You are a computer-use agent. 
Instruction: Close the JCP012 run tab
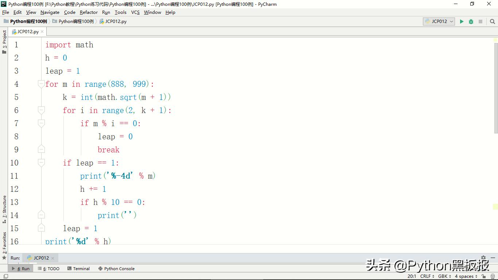point(52,258)
